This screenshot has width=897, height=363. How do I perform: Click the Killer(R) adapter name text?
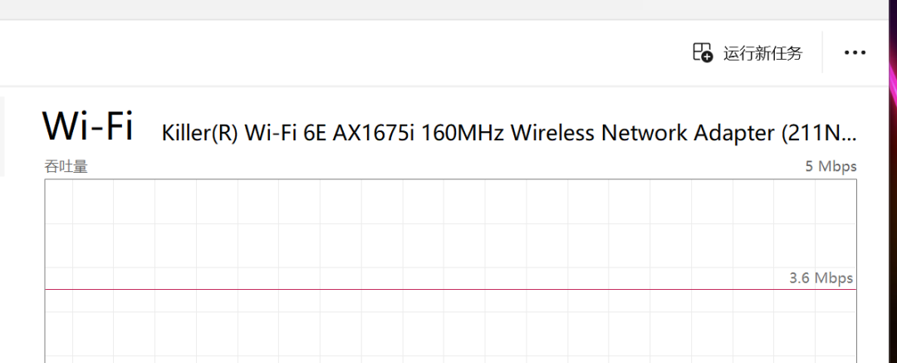(199, 134)
